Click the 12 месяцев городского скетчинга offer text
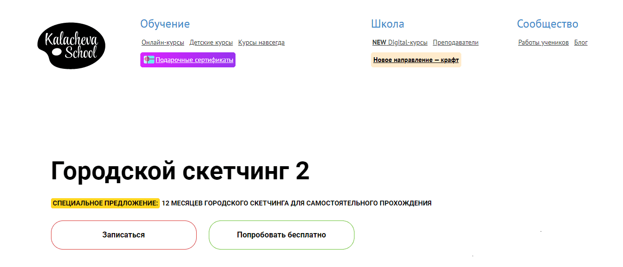Screen dimensions: 623x267 coord(297,204)
